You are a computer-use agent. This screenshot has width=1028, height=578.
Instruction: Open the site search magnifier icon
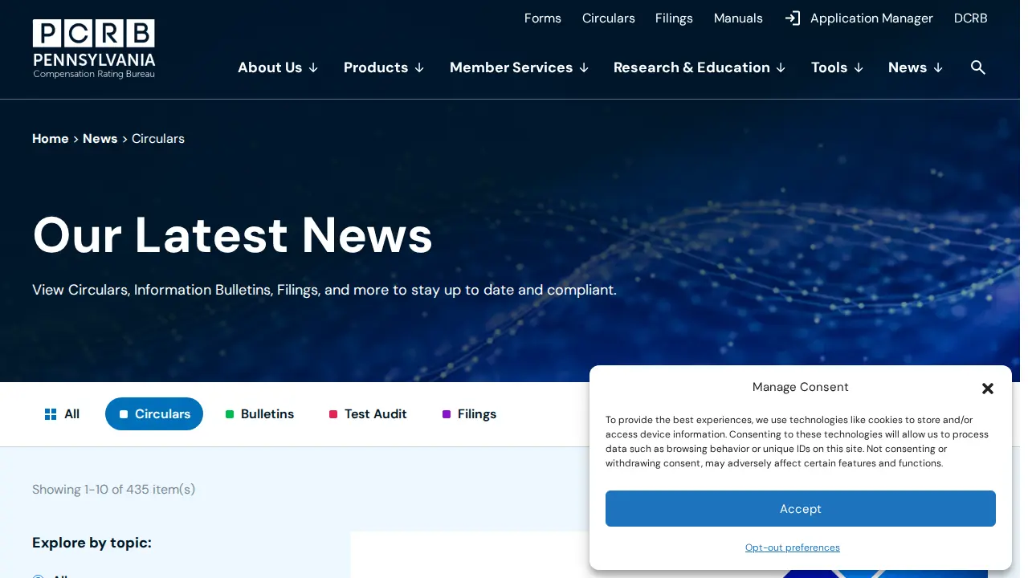click(x=977, y=67)
